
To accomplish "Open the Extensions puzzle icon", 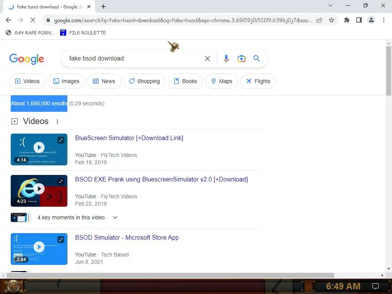I will (x=347, y=20).
